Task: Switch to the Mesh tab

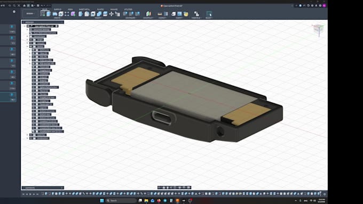Action: (70, 10)
